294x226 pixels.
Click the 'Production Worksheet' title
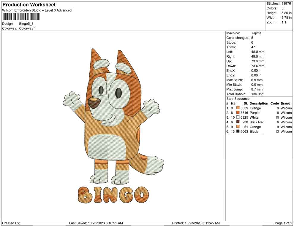29,4
